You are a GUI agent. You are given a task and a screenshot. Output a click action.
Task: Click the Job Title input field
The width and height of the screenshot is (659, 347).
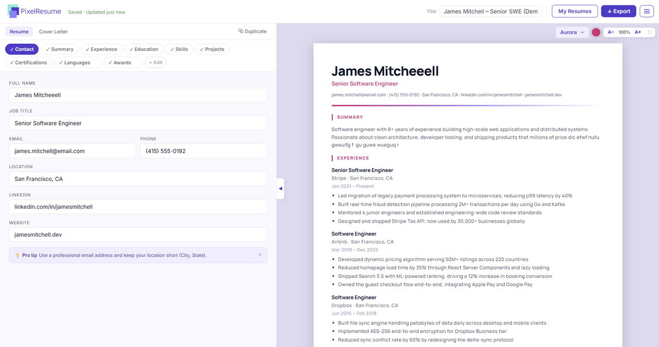[x=138, y=123]
